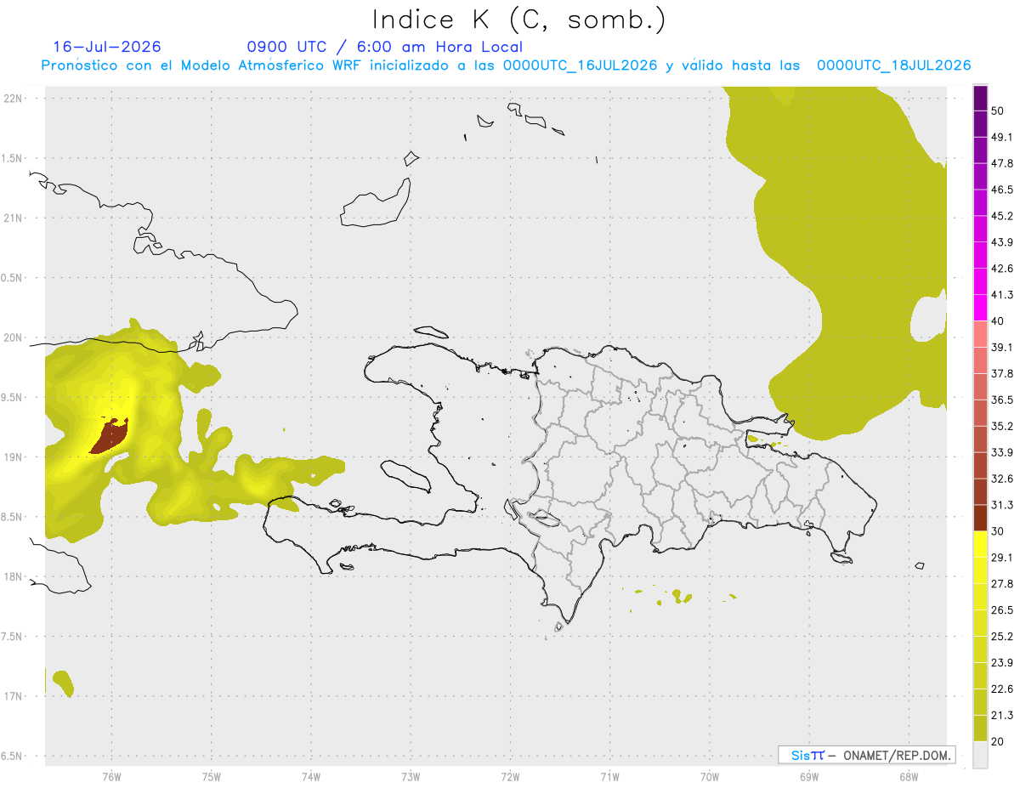Click the "22.6" colorbar value

click(x=1003, y=689)
